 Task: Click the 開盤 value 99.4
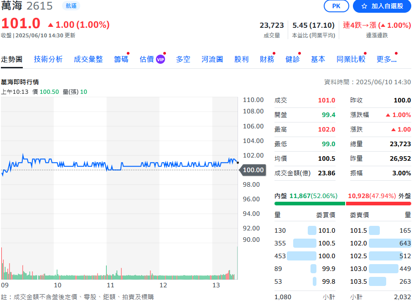click(328, 115)
